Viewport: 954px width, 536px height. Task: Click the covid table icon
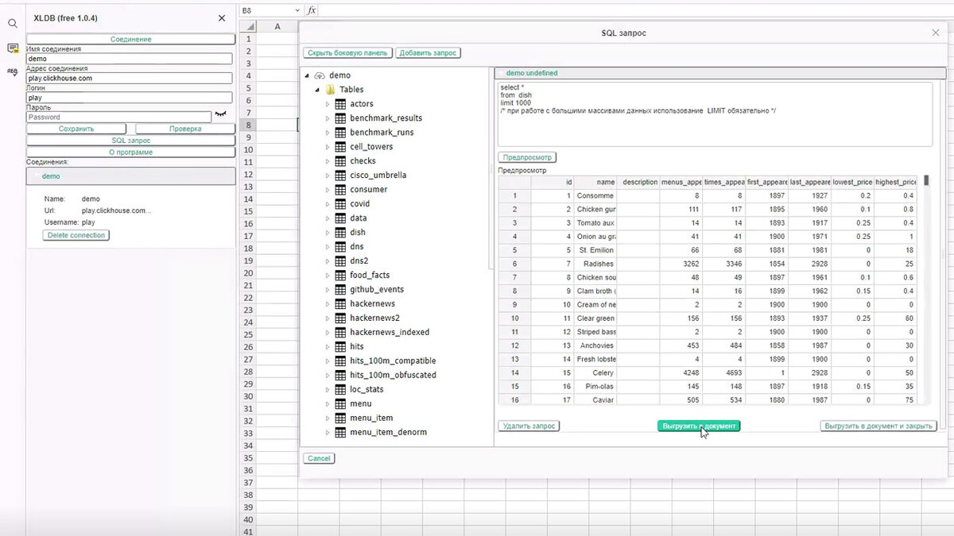[340, 204]
